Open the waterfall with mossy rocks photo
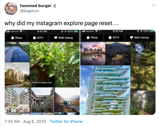This screenshot has height=127, width=159. (x=143, y=54)
